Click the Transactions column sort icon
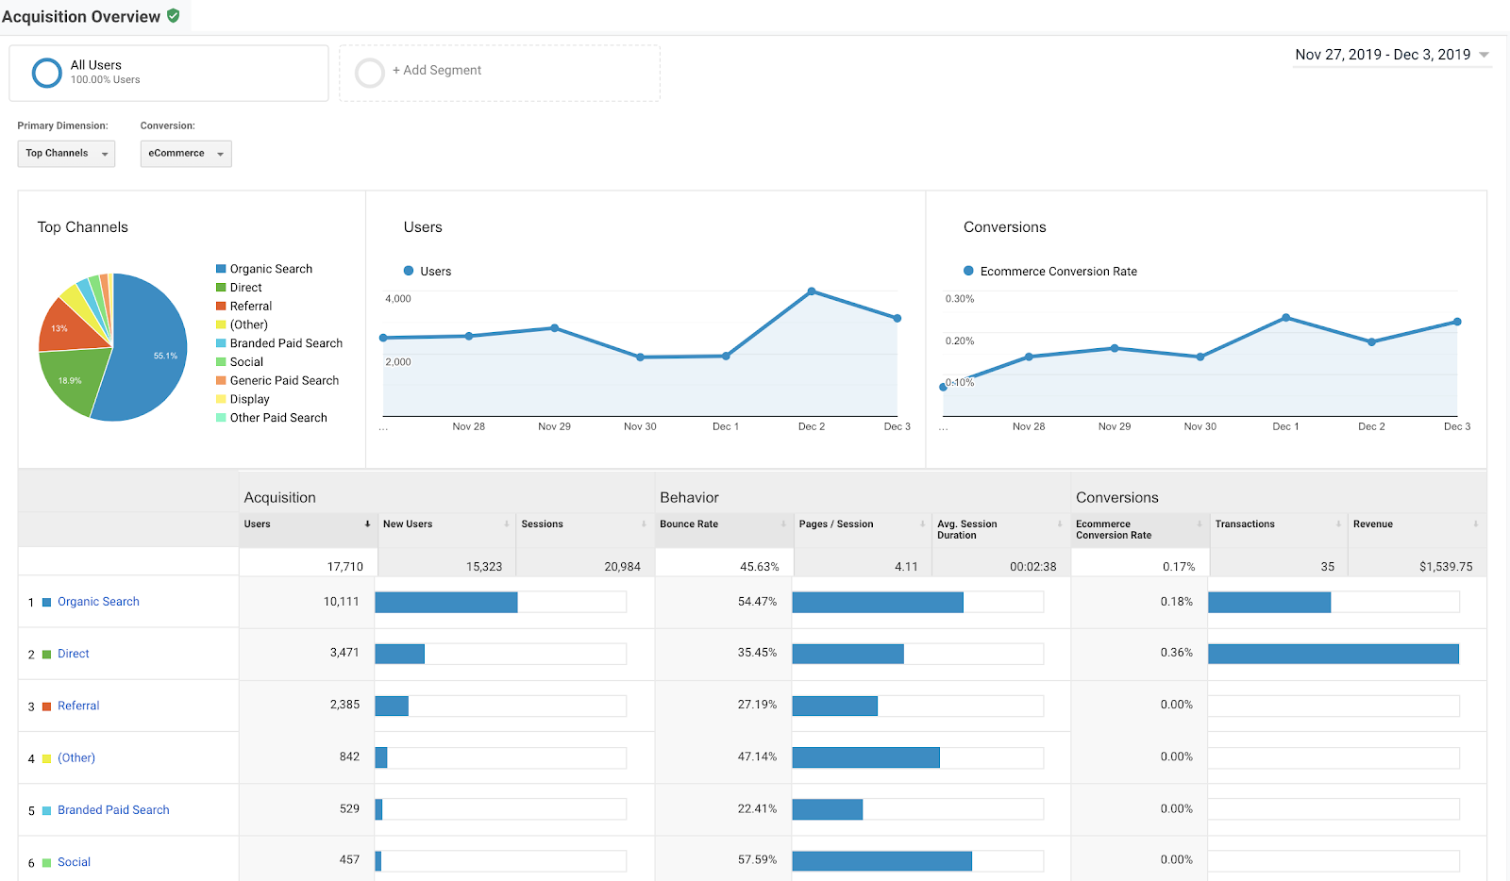Screen dimensions: 1510x881 tap(1338, 524)
